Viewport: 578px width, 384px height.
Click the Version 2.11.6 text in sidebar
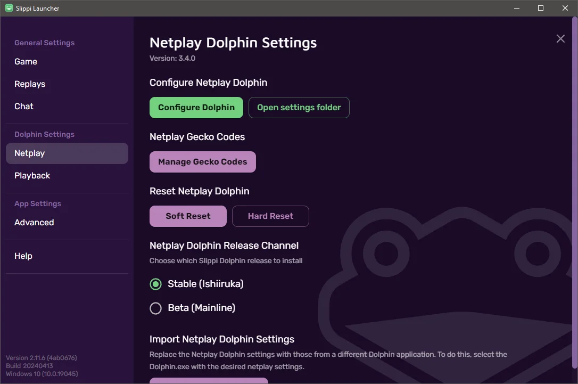(x=42, y=357)
